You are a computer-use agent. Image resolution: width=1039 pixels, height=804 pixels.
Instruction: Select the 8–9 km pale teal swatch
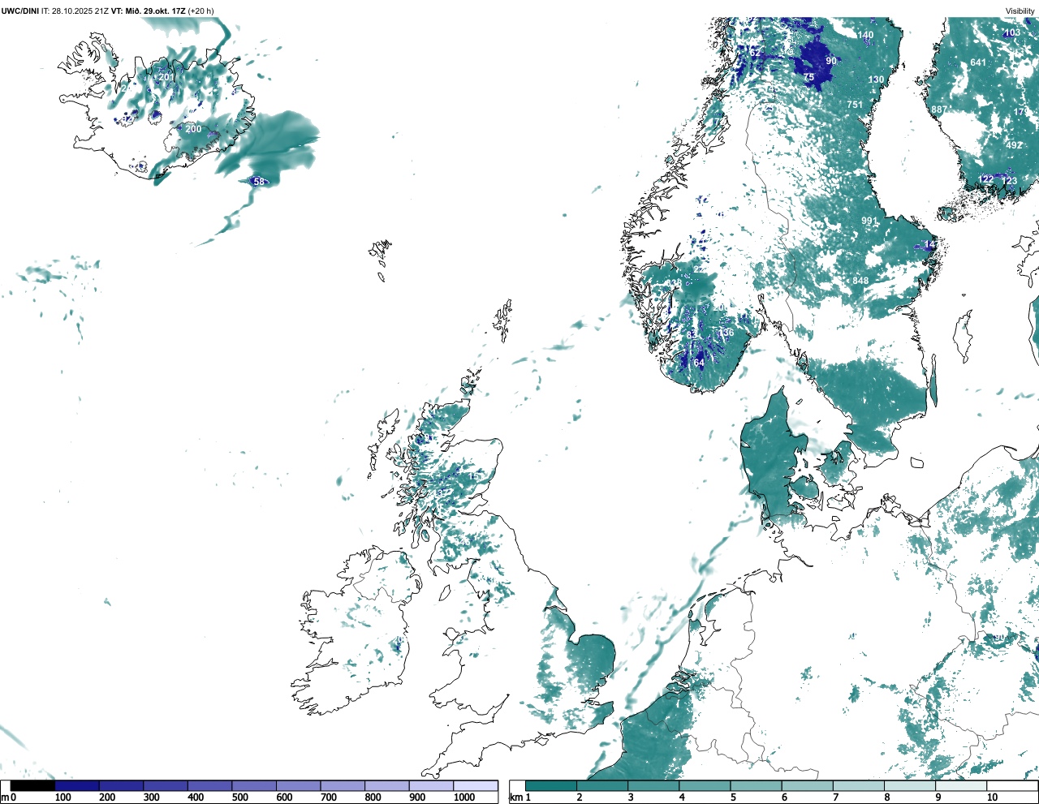click(909, 785)
